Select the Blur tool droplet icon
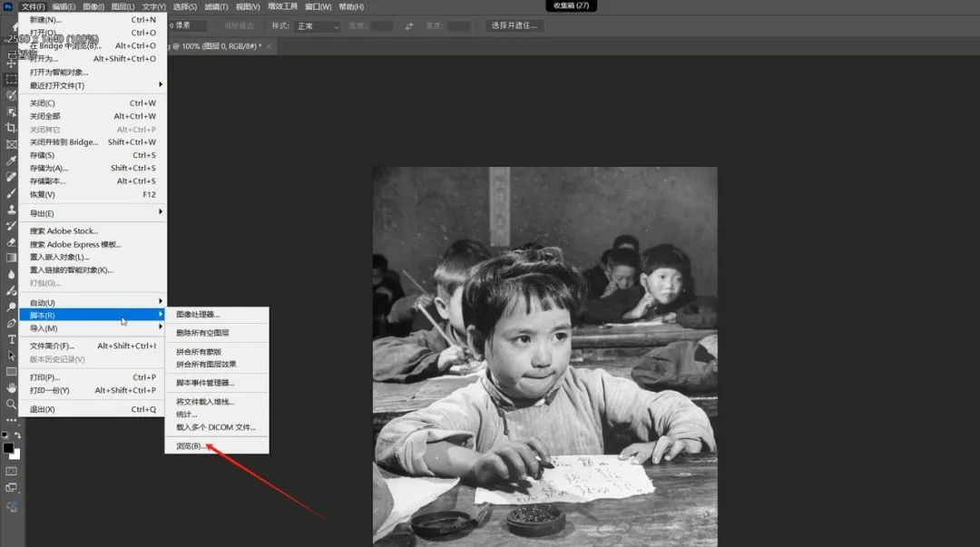Screen dimensions: 980x547 (x=11, y=275)
